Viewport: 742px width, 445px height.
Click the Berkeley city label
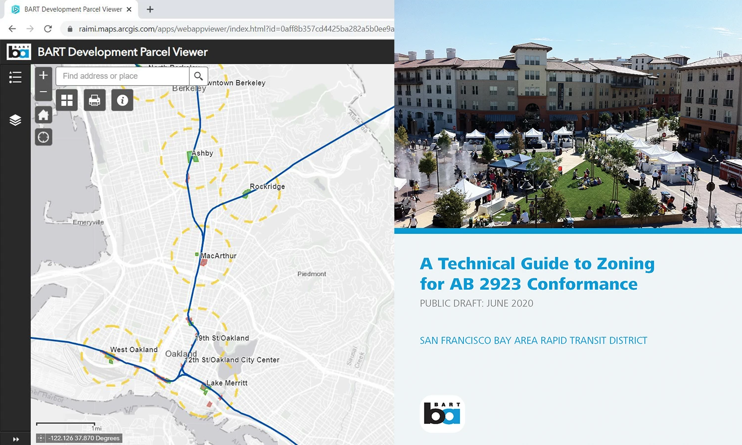point(189,89)
